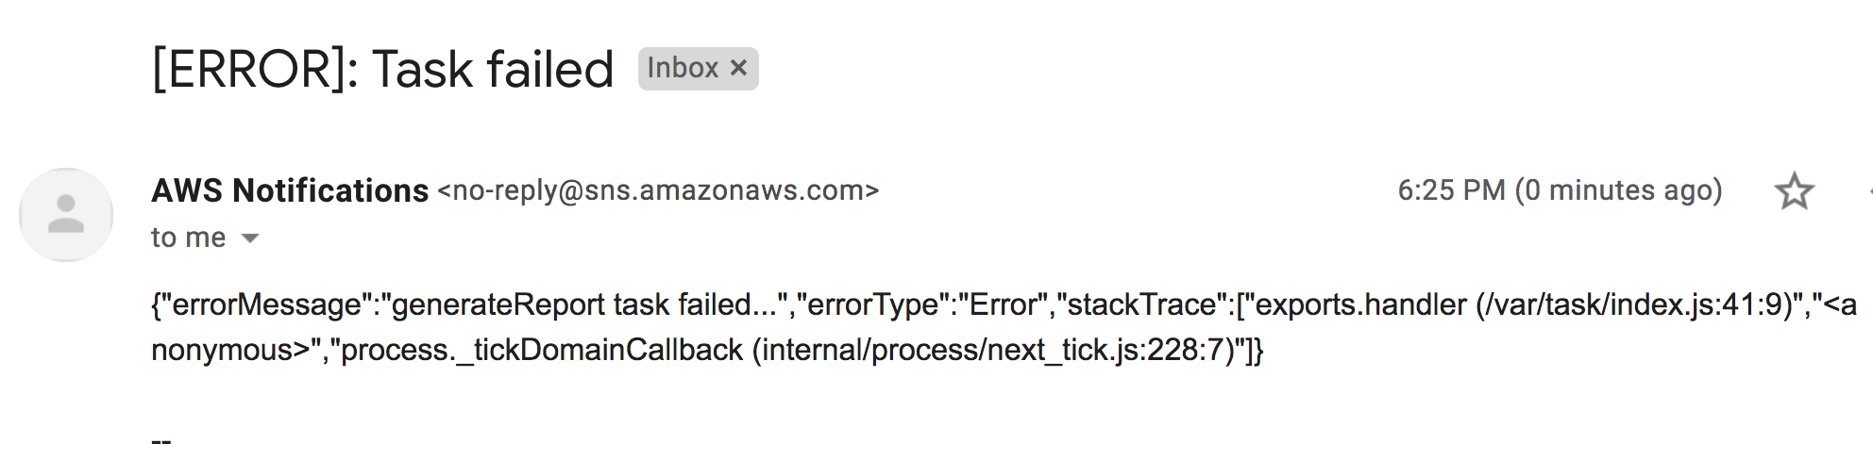This screenshot has width=1873, height=460.
Task: Click the 'Task failed' subject heading
Action: (493, 70)
